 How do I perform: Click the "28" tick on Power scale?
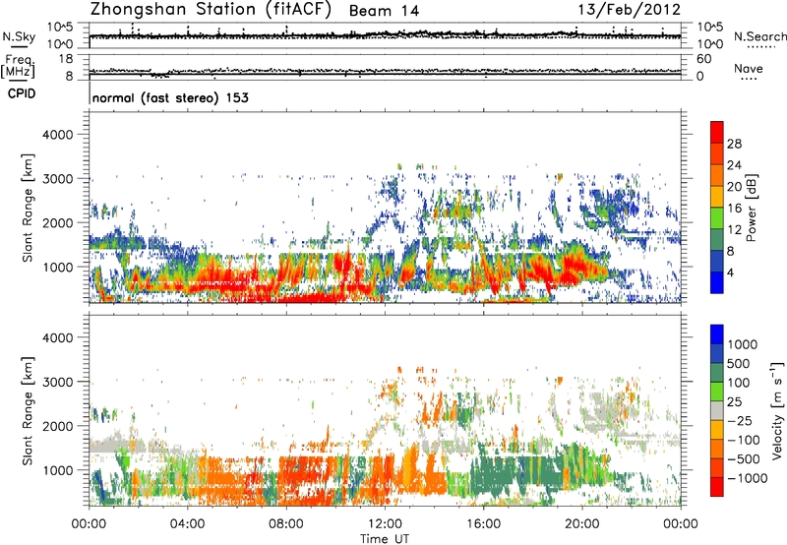(734, 144)
